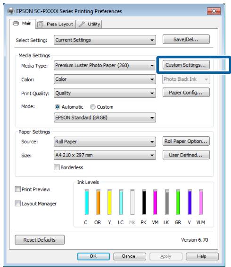This screenshot has height=267, width=231.
Task: Click the page icon on the Page Layout tab
Action: tap(40, 24)
